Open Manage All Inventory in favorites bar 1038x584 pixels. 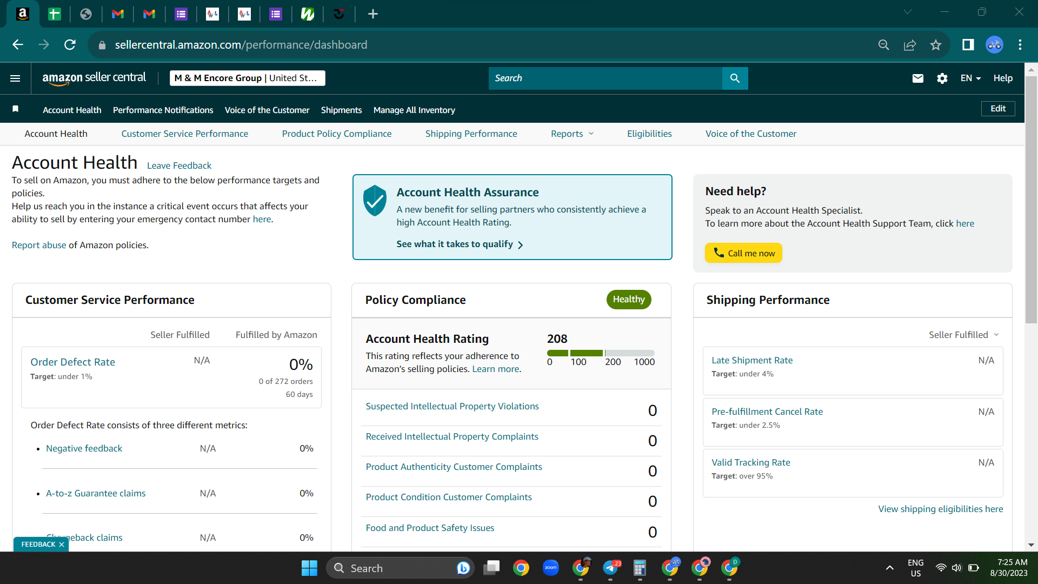[414, 110]
